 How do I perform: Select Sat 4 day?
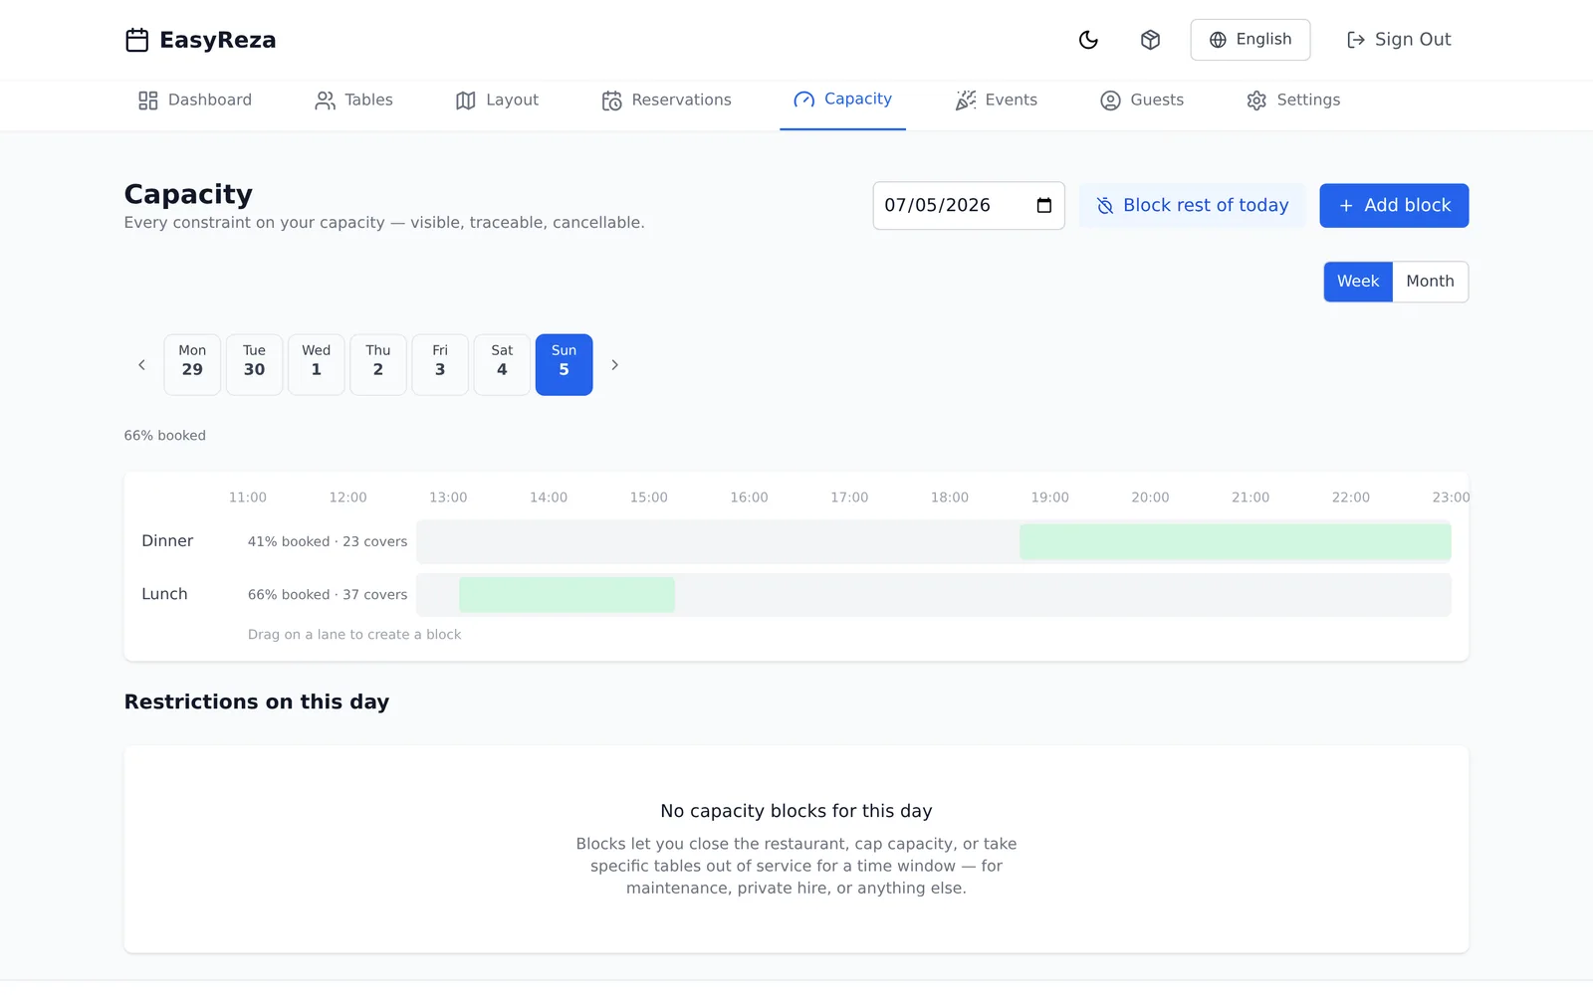click(502, 365)
